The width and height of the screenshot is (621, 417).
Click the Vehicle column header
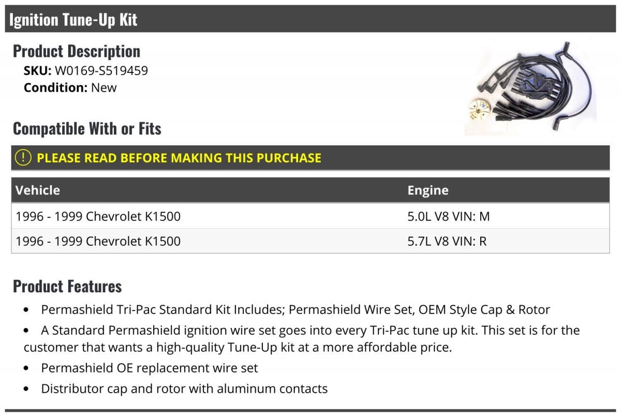38,190
